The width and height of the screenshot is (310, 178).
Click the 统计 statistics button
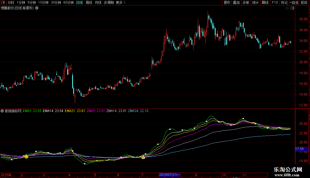pyautogui.click(x=255, y=2)
